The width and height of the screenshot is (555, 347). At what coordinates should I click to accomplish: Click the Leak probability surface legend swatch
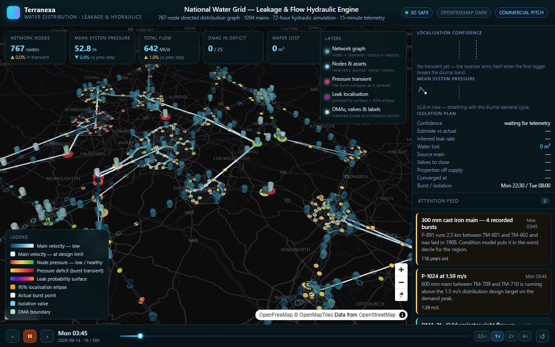[22, 279]
